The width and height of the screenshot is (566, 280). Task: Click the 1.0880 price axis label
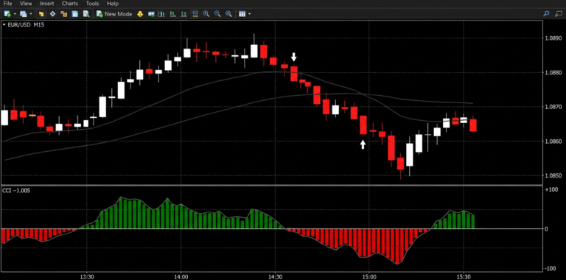553,72
